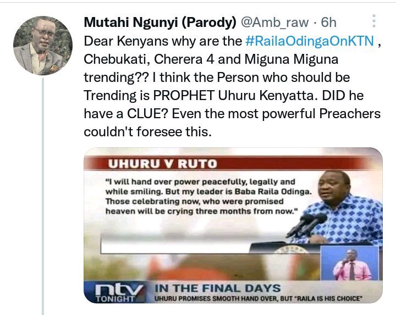Click the display name Mutahi Ngunyi (Parody)
Image resolution: width=396 pixels, height=315 pixels.
160,23
